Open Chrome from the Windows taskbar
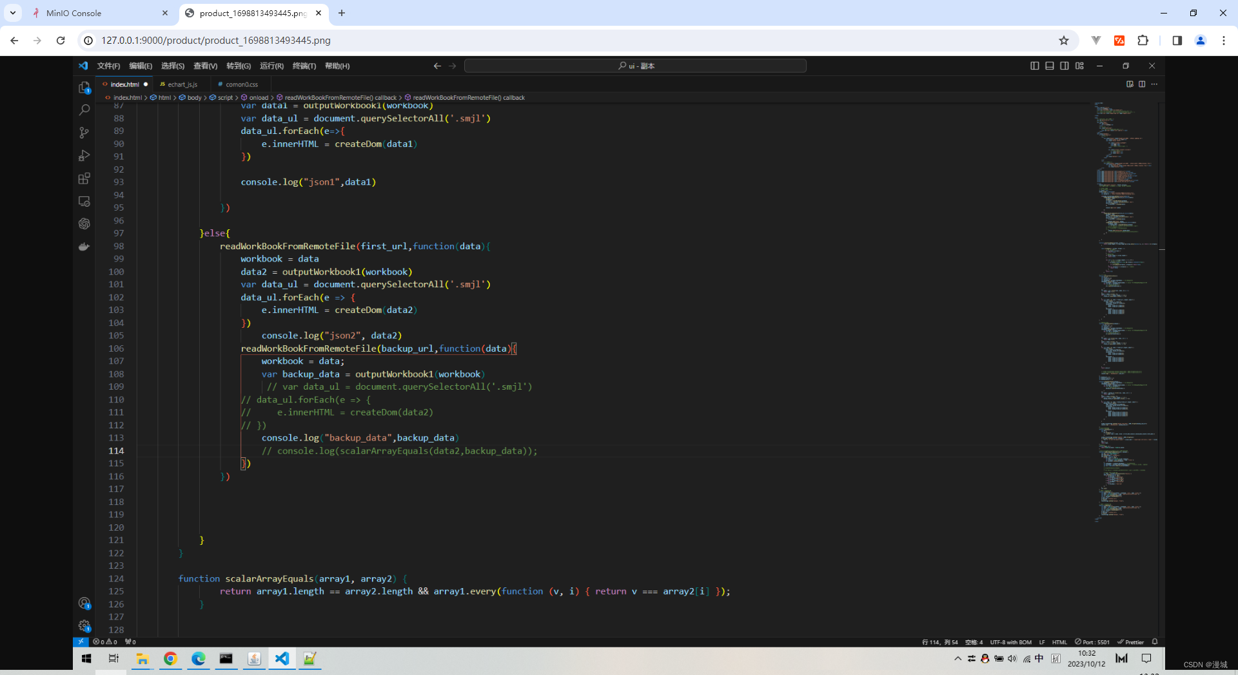1238x675 pixels. (170, 658)
